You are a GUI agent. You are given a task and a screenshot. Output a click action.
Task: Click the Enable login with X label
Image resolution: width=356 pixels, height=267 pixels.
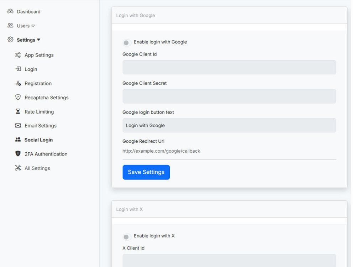(154, 236)
